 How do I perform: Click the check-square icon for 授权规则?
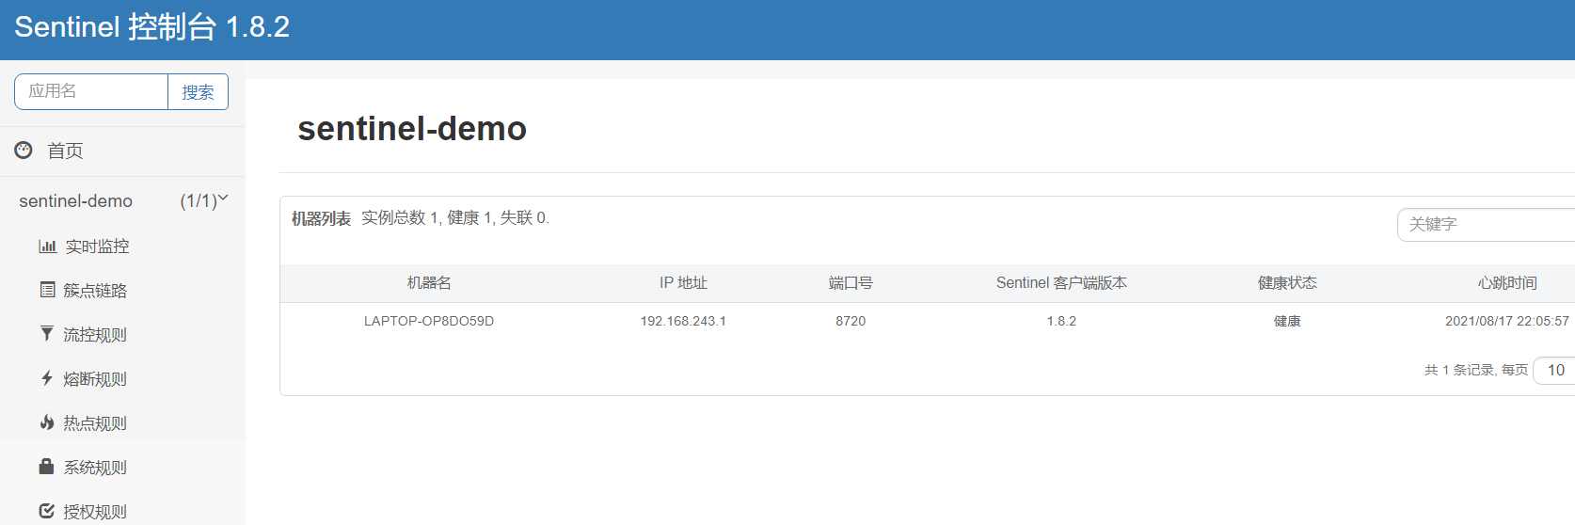point(47,510)
